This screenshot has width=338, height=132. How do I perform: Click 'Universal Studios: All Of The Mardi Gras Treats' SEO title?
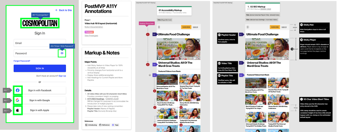264,64
